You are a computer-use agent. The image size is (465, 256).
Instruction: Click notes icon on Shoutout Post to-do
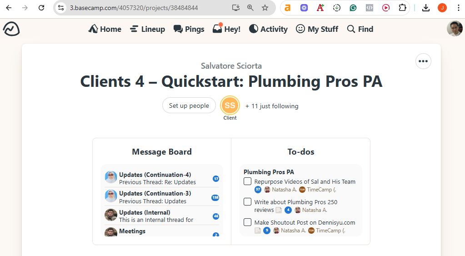258,231
